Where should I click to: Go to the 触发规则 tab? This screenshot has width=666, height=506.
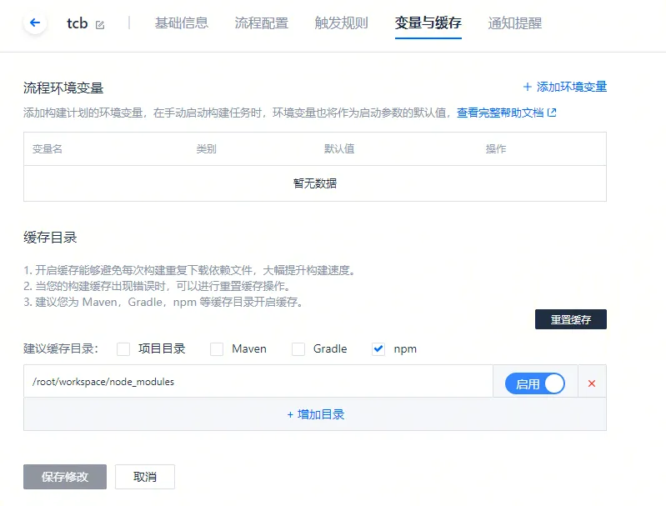tap(341, 23)
